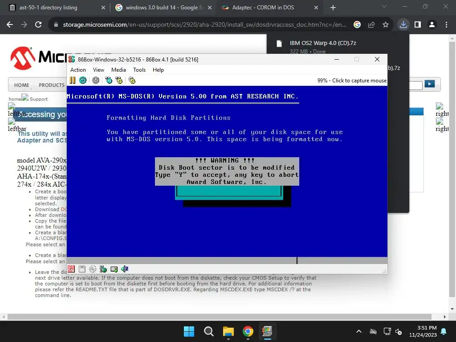Open 86Box settings gear icon
456x342 pixels.
(132, 80)
